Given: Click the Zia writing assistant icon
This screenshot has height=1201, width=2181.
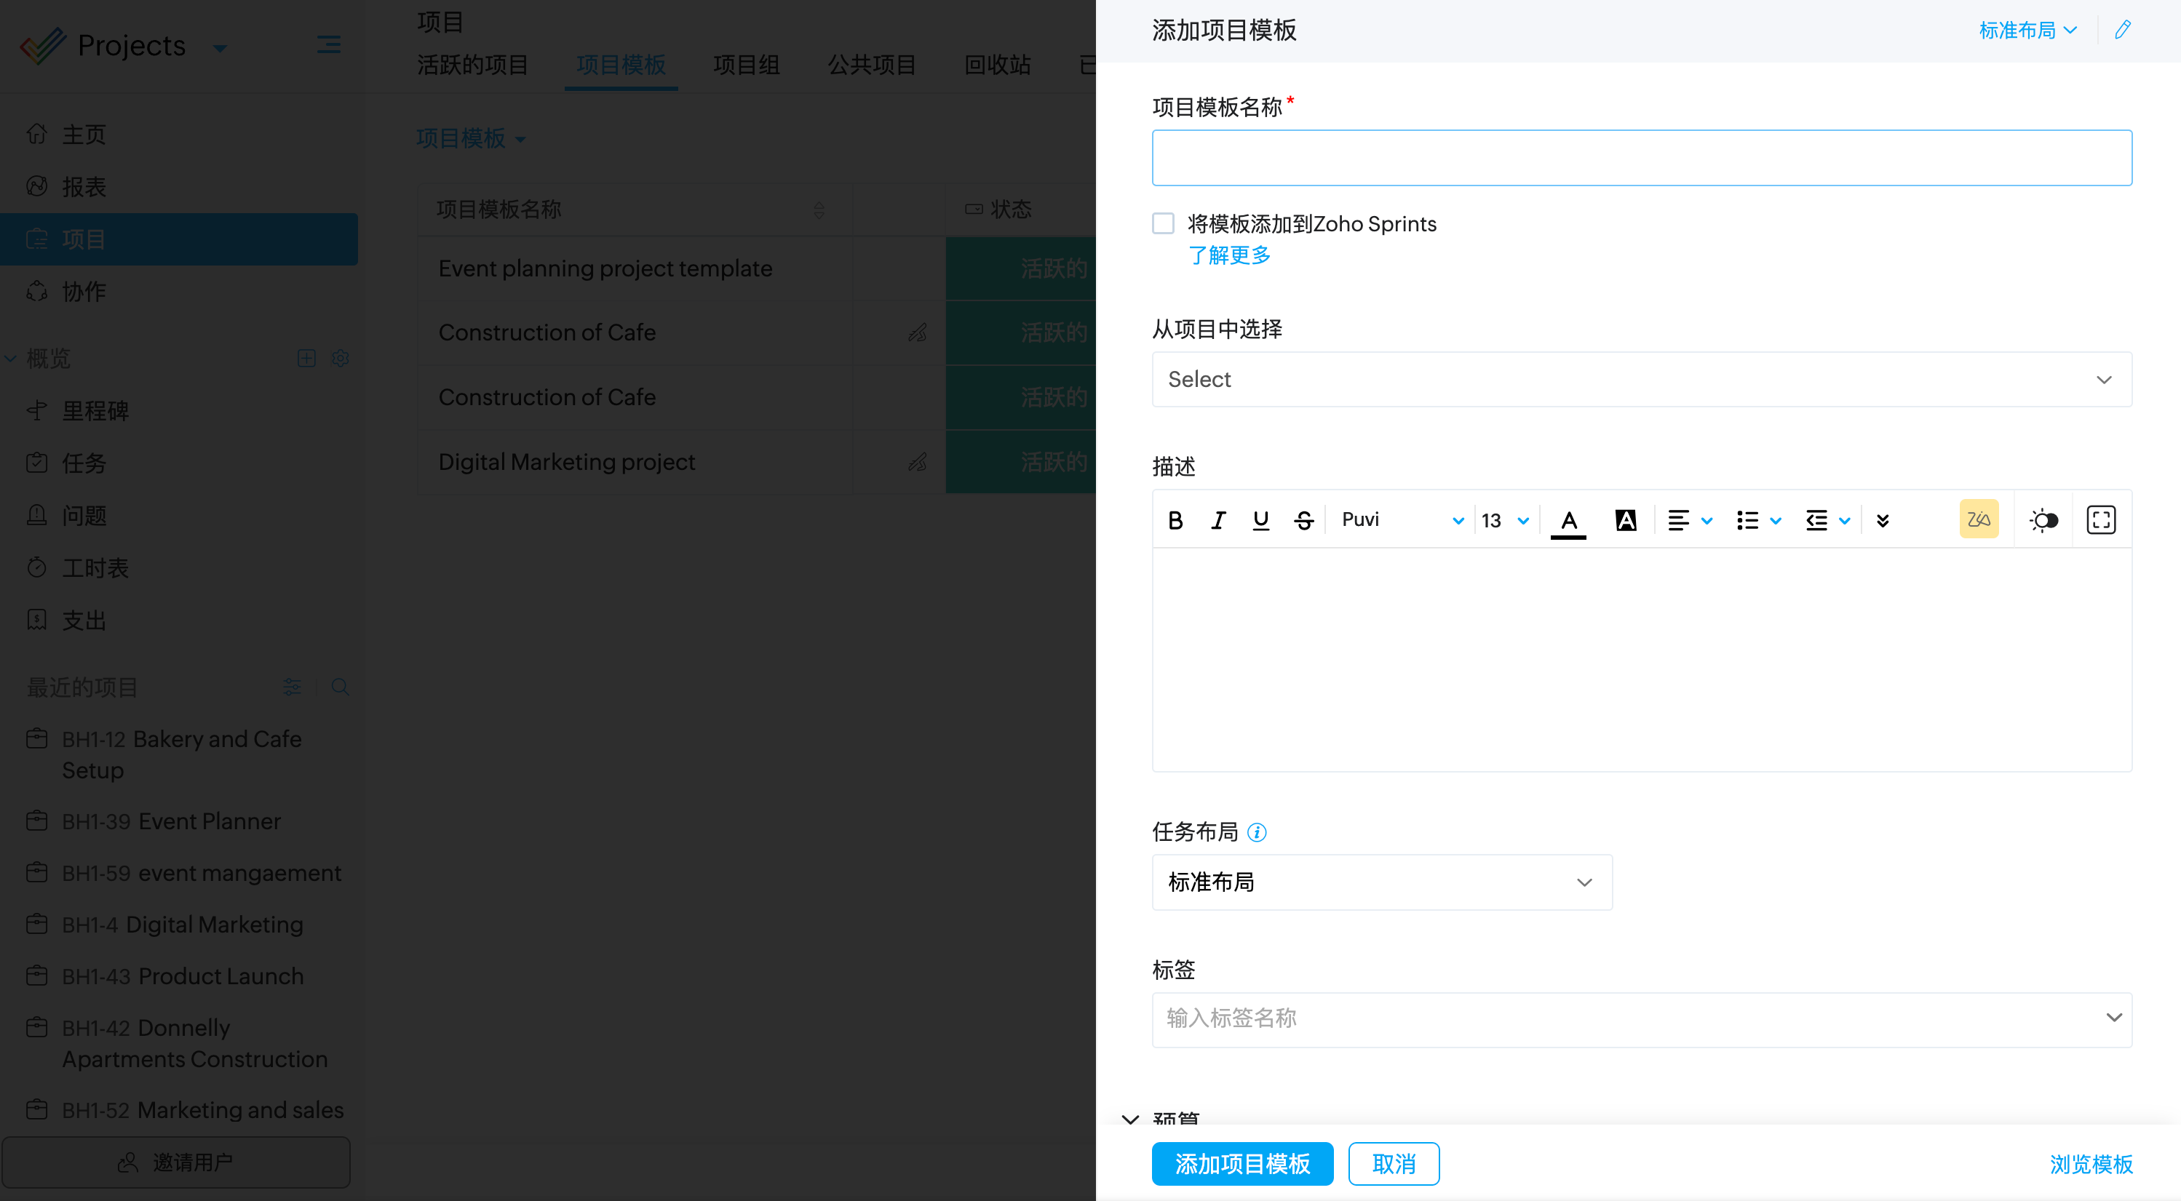Looking at the screenshot, I should (x=1979, y=519).
